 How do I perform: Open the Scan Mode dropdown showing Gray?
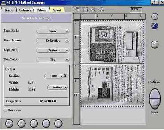tap(53, 31)
